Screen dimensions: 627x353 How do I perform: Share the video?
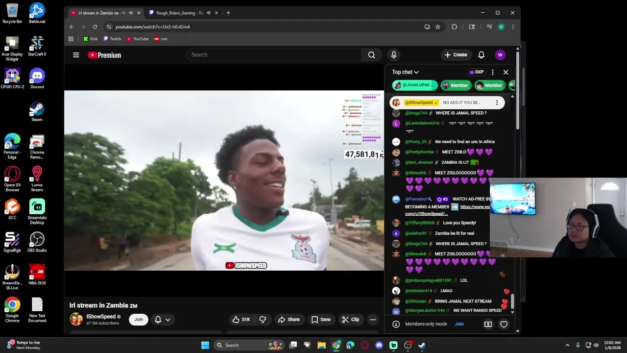point(289,320)
